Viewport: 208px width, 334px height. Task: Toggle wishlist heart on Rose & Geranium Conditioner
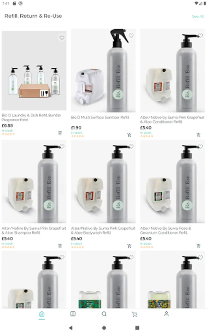tap(200, 146)
